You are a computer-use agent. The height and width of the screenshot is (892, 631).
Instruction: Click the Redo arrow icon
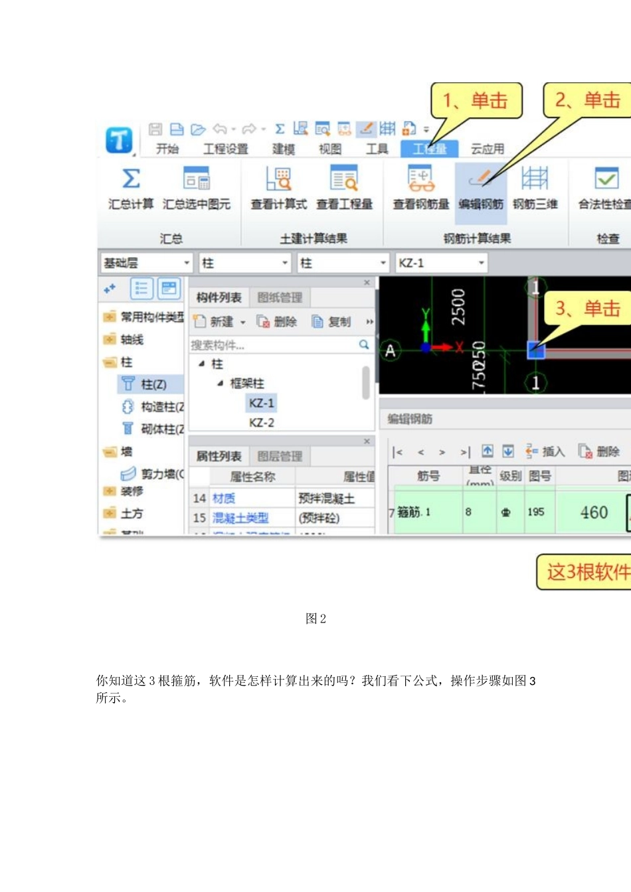point(249,129)
